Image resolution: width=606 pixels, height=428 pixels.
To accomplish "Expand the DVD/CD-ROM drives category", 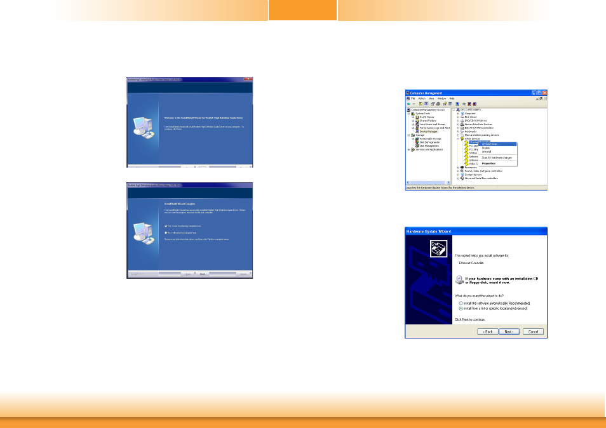I will click(457, 121).
